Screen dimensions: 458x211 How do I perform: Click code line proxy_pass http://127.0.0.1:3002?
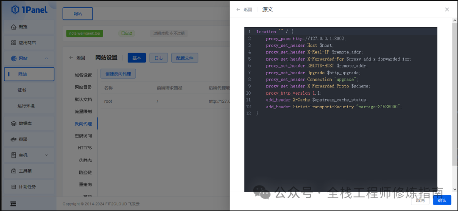pyautogui.click(x=305, y=39)
